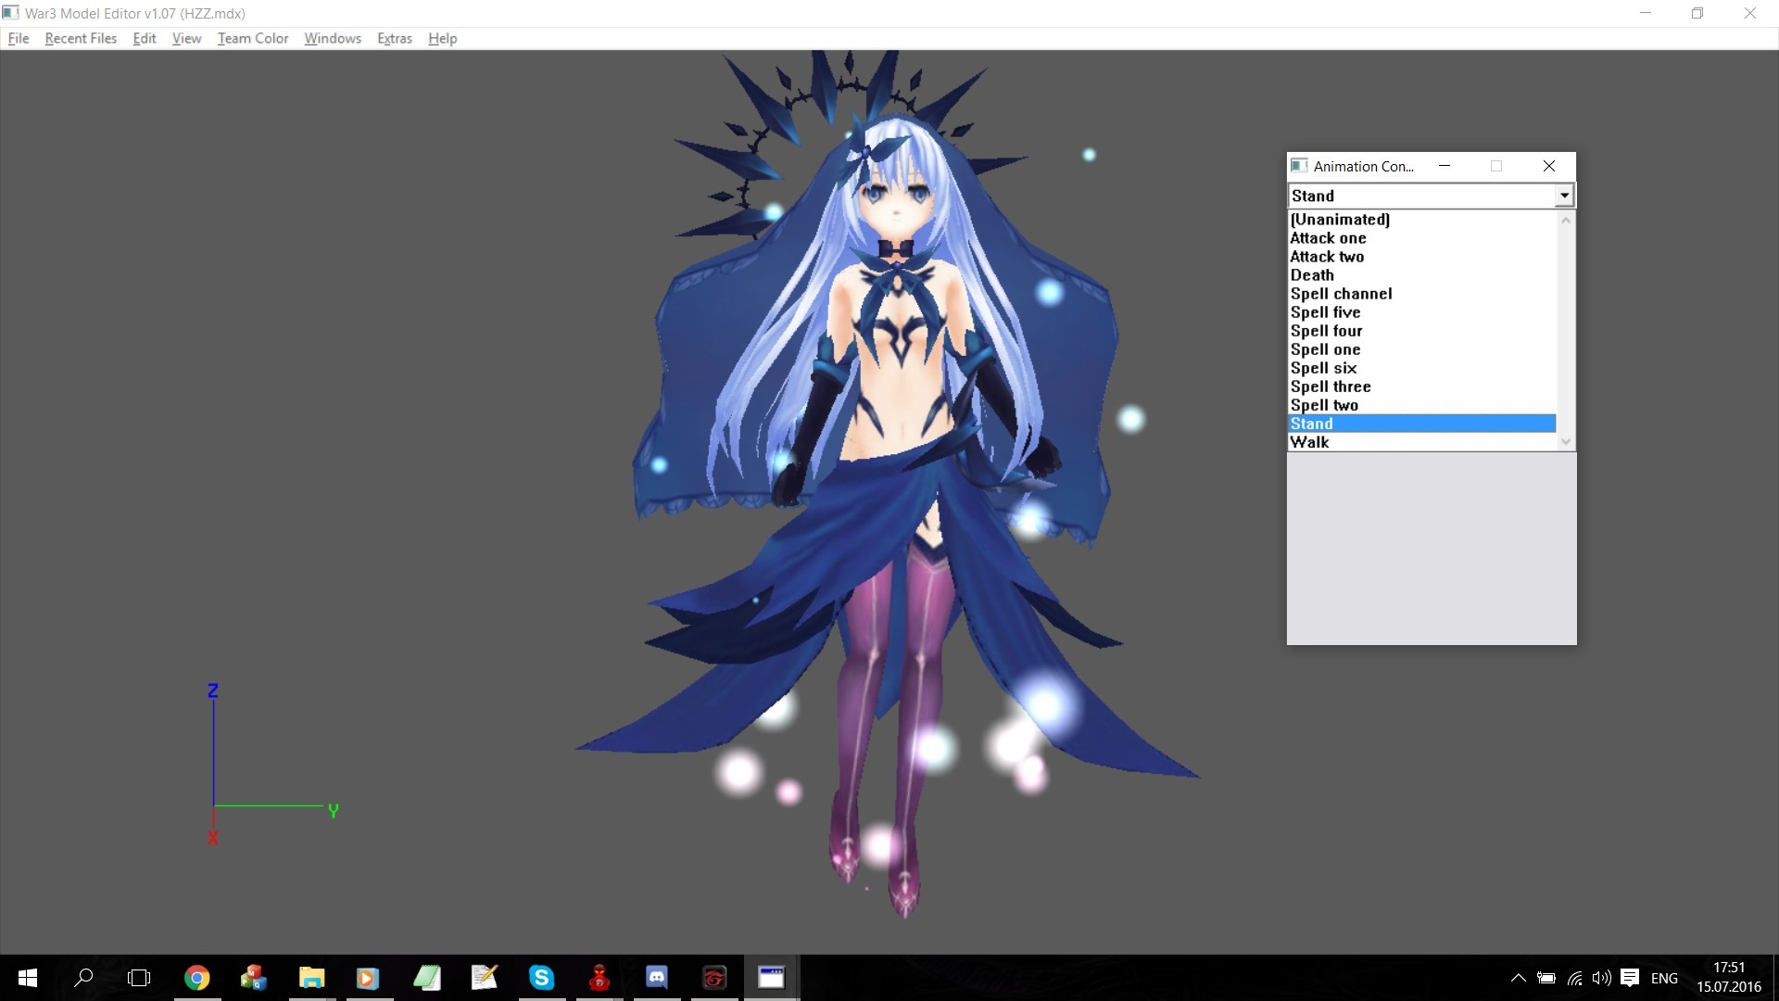This screenshot has height=1001, width=1779.
Task: Open the File menu
Action: (x=18, y=38)
